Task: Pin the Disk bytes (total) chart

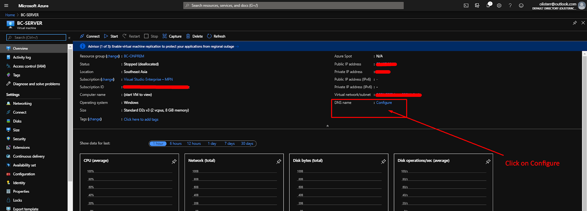Action: [x=383, y=162]
